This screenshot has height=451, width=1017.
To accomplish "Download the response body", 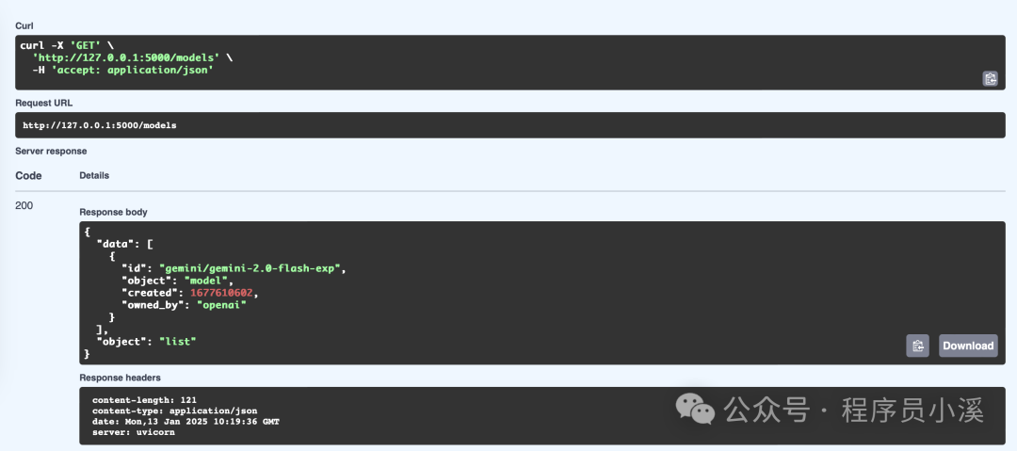I will point(968,346).
